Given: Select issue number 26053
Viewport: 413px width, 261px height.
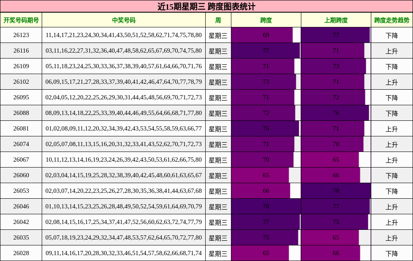Looking at the screenshot, I should click(x=21, y=191).
